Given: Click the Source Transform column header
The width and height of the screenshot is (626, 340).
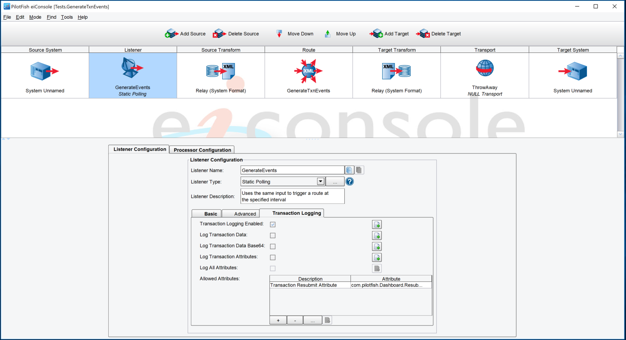Looking at the screenshot, I should pos(221,50).
